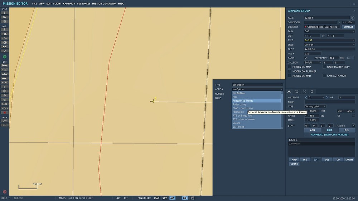
Task: Open the COUNTRY dropdown
Action: tap(322, 27)
